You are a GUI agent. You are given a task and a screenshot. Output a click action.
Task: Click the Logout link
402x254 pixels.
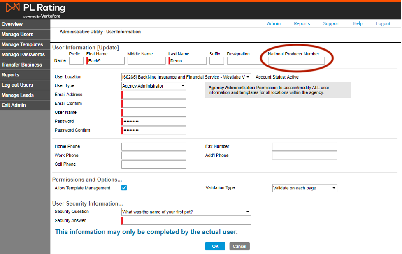[383, 23]
